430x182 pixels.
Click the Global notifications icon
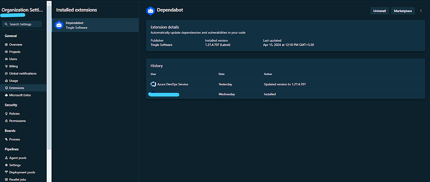pos(6,73)
